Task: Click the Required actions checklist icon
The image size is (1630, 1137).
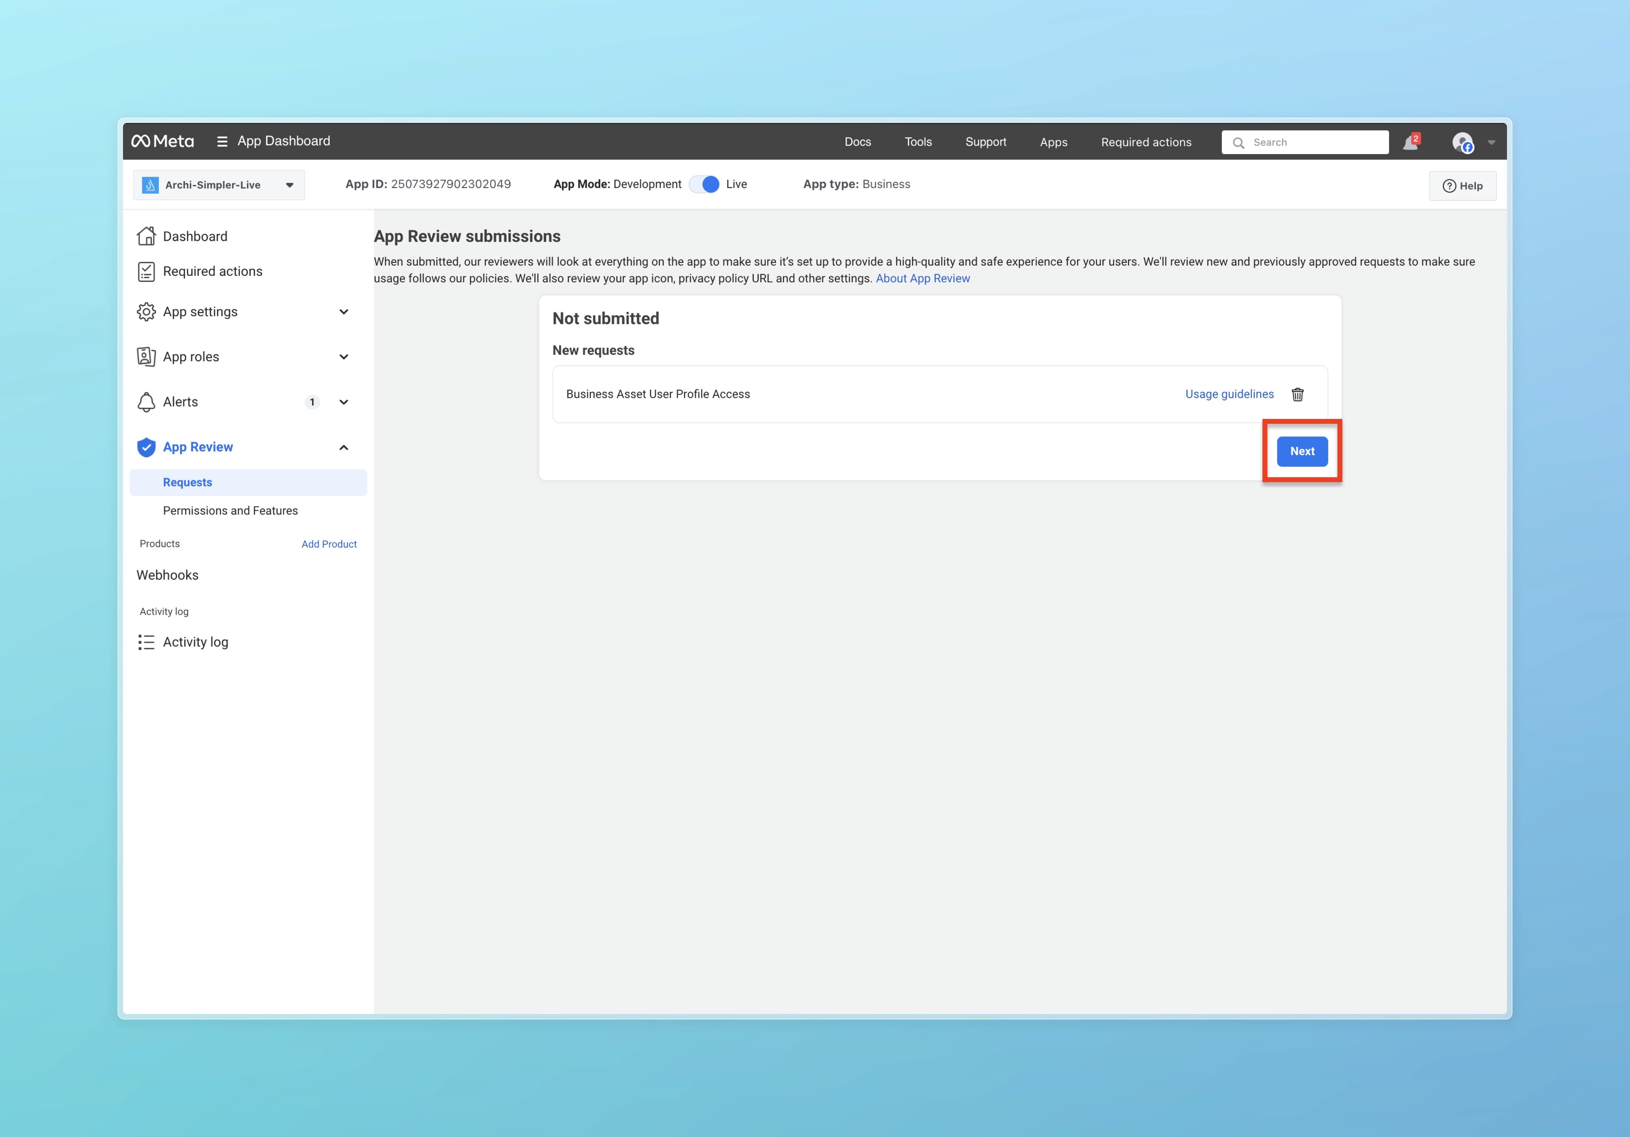Action: [x=146, y=272]
